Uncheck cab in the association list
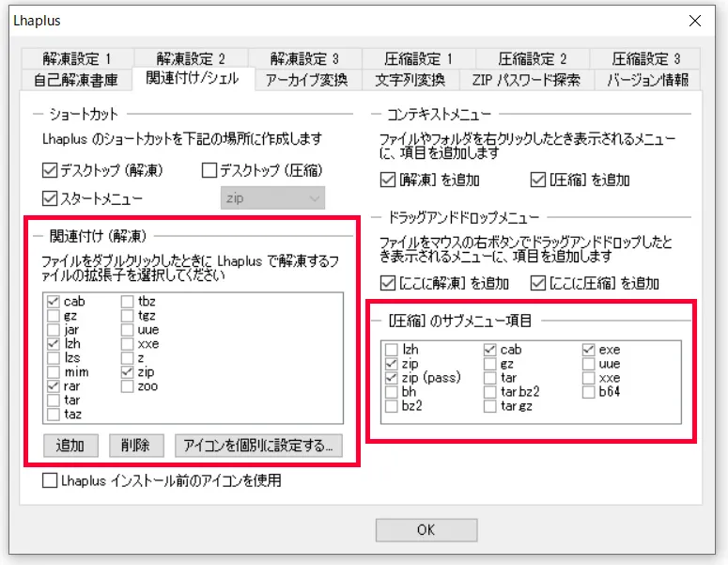Screen dimensions: 728x565 (54, 302)
